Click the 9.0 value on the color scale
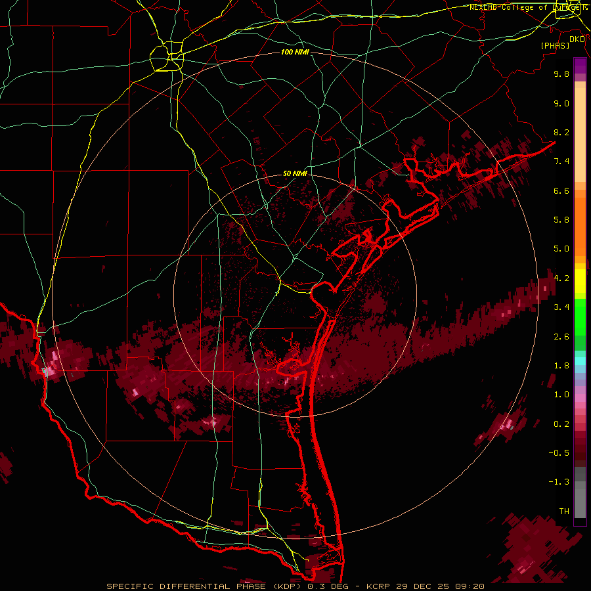The width and height of the screenshot is (591, 591). pos(561,104)
